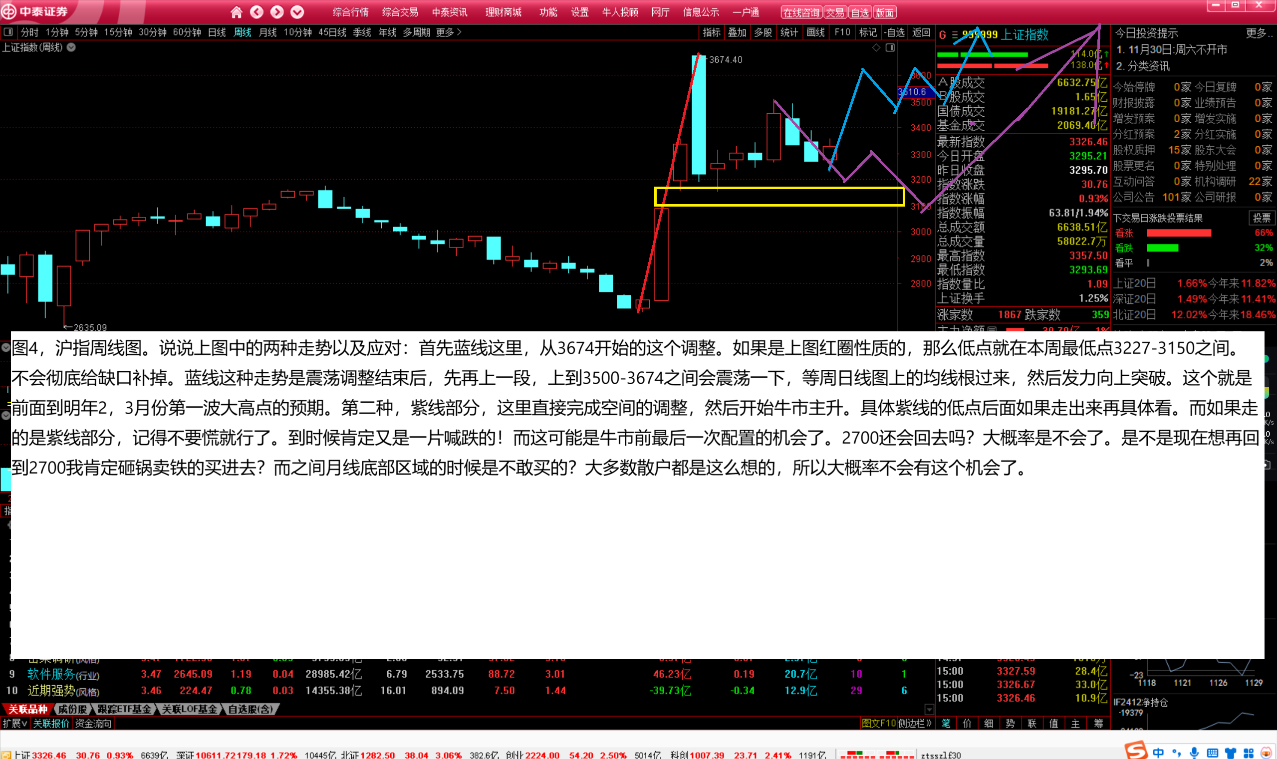Open the 指标 toolbar item
The height and width of the screenshot is (759, 1277).
[x=712, y=32]
